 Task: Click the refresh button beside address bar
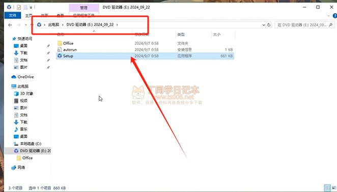click(x=269, y=25)
